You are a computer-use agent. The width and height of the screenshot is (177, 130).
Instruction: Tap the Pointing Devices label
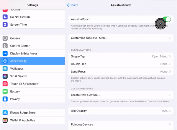pyautogui.click(x=82, y=124)
